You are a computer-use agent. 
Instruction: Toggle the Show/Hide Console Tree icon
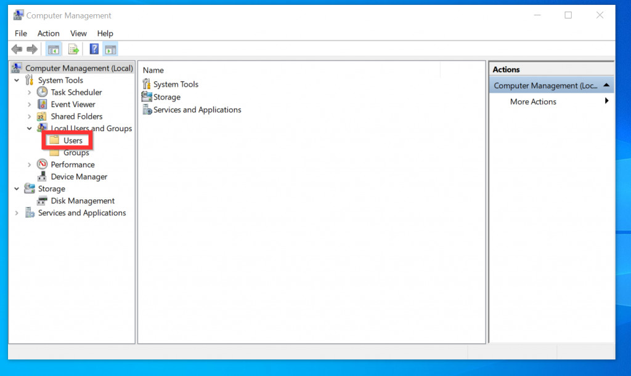(x=53, y=49)
